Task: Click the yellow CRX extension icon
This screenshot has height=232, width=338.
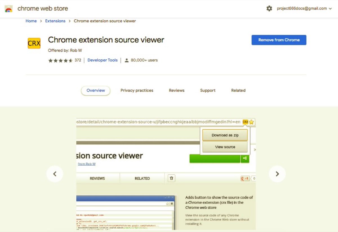Action: pos(34,43)
